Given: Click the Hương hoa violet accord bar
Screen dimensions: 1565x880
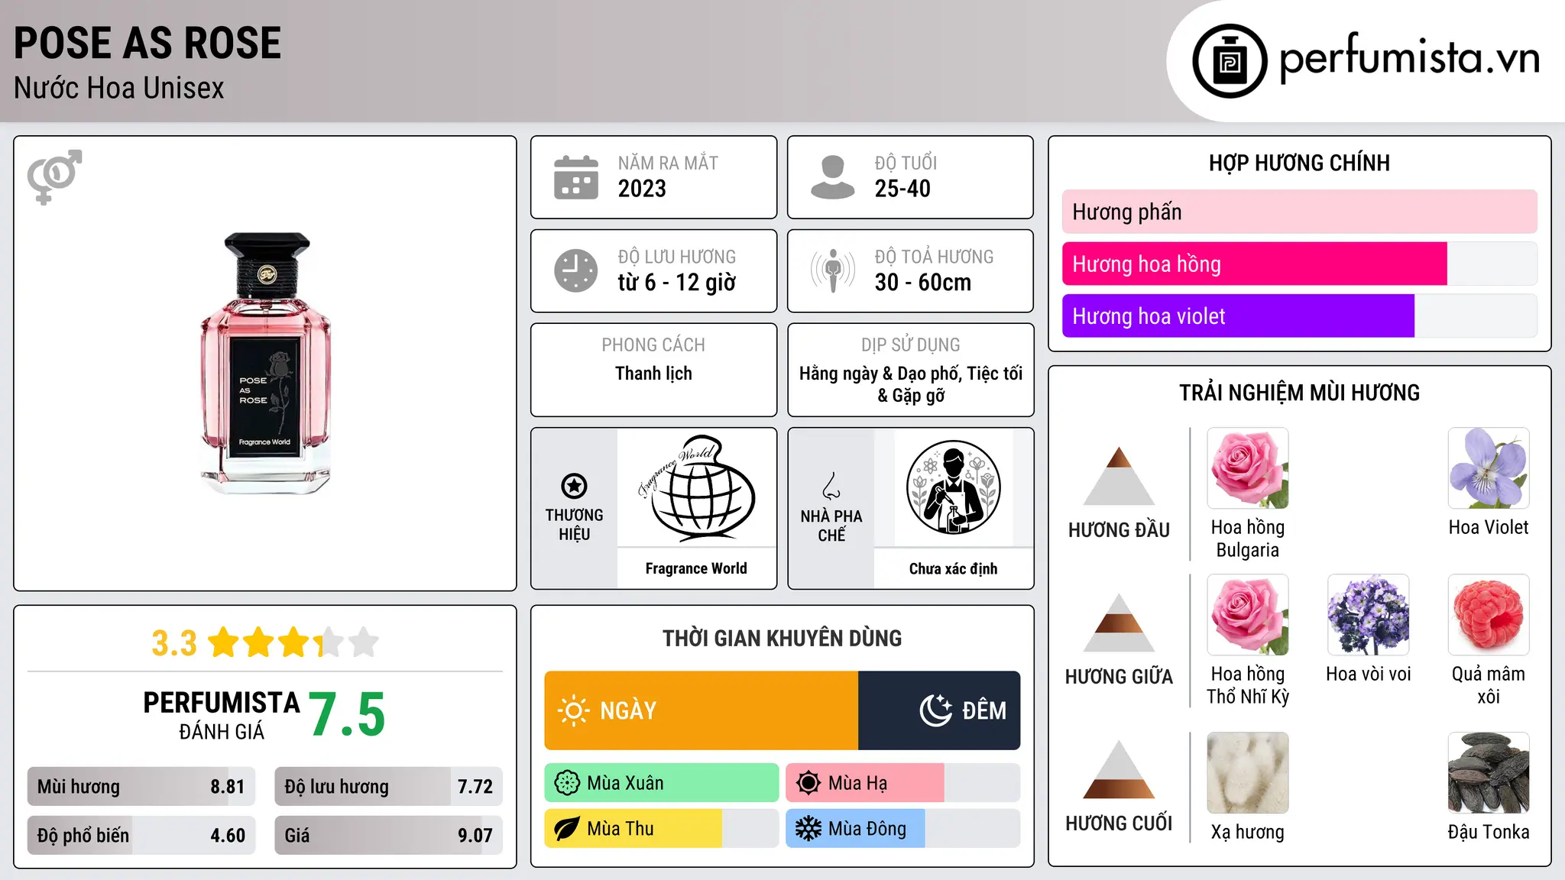Looking at the screenshot, I should coord(1300,315).
